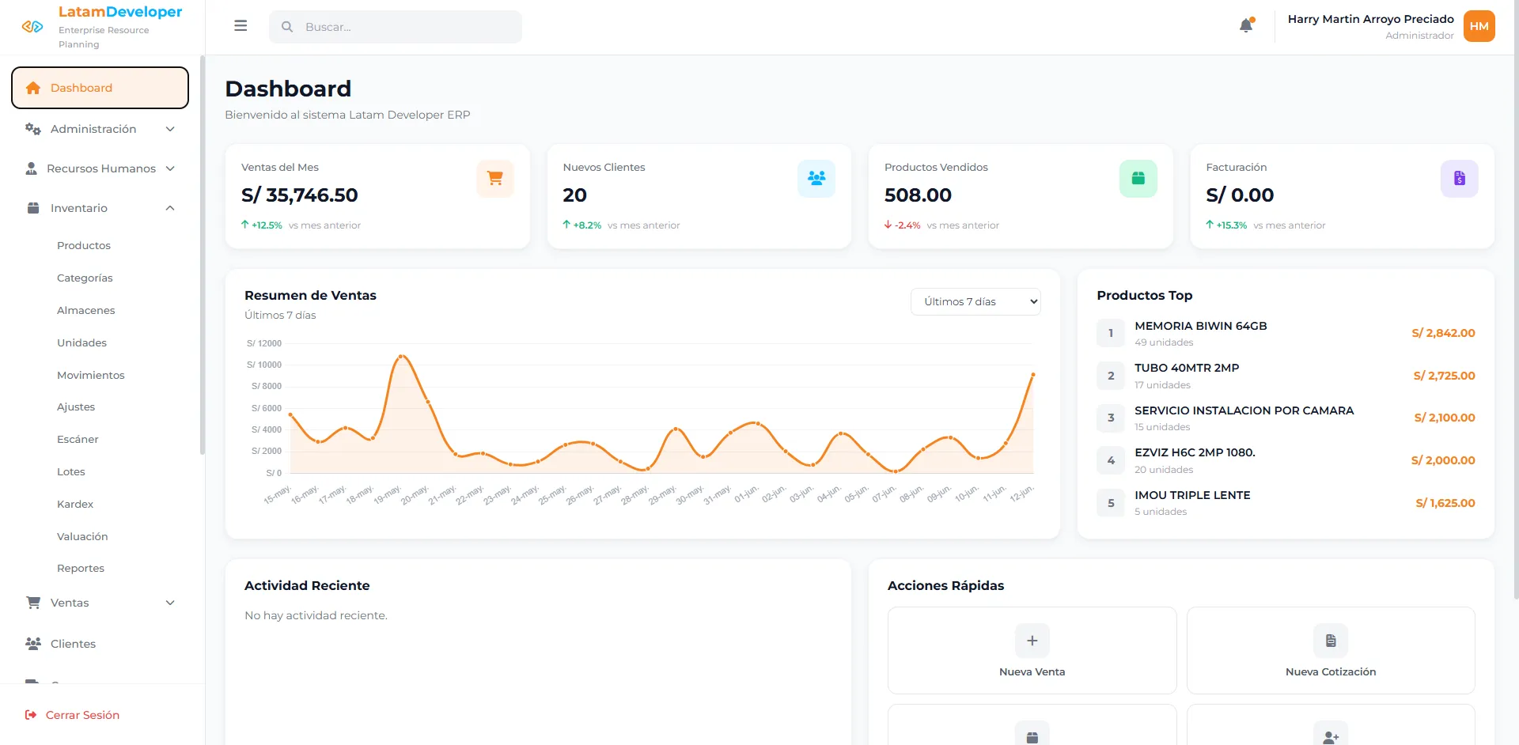Click the IMOU TRIPLE LENTE product row
Image resolution: width=1519 pixels, height=745 pixels.
1286,503
